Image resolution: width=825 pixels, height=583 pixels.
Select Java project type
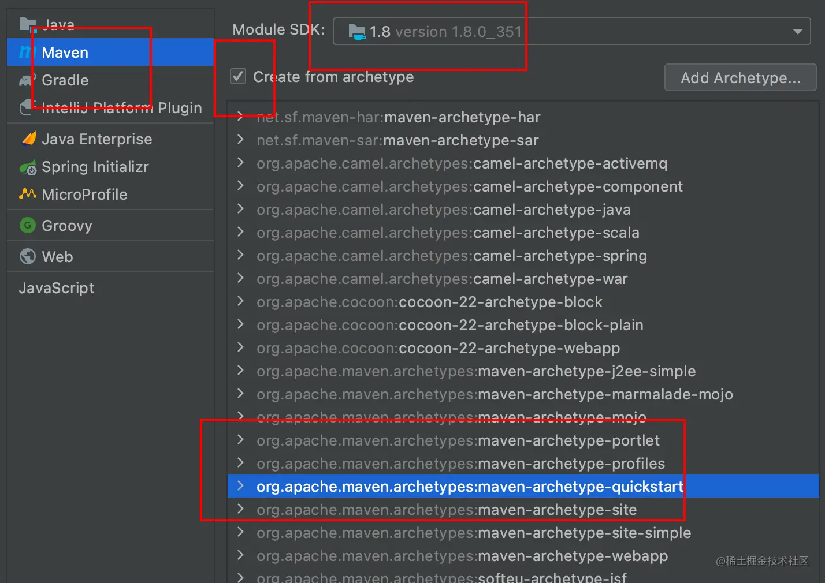coord(110,24)
